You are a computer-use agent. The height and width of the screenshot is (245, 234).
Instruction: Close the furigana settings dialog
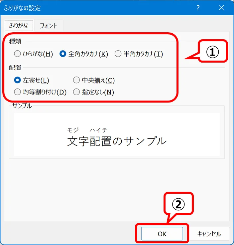pos(221,8)
